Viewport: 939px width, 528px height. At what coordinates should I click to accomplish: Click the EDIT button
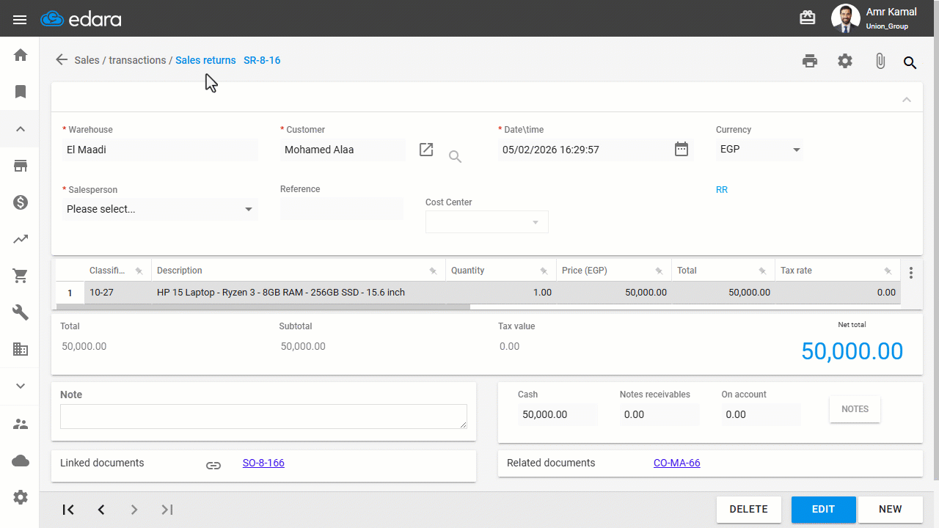point(823,509)
